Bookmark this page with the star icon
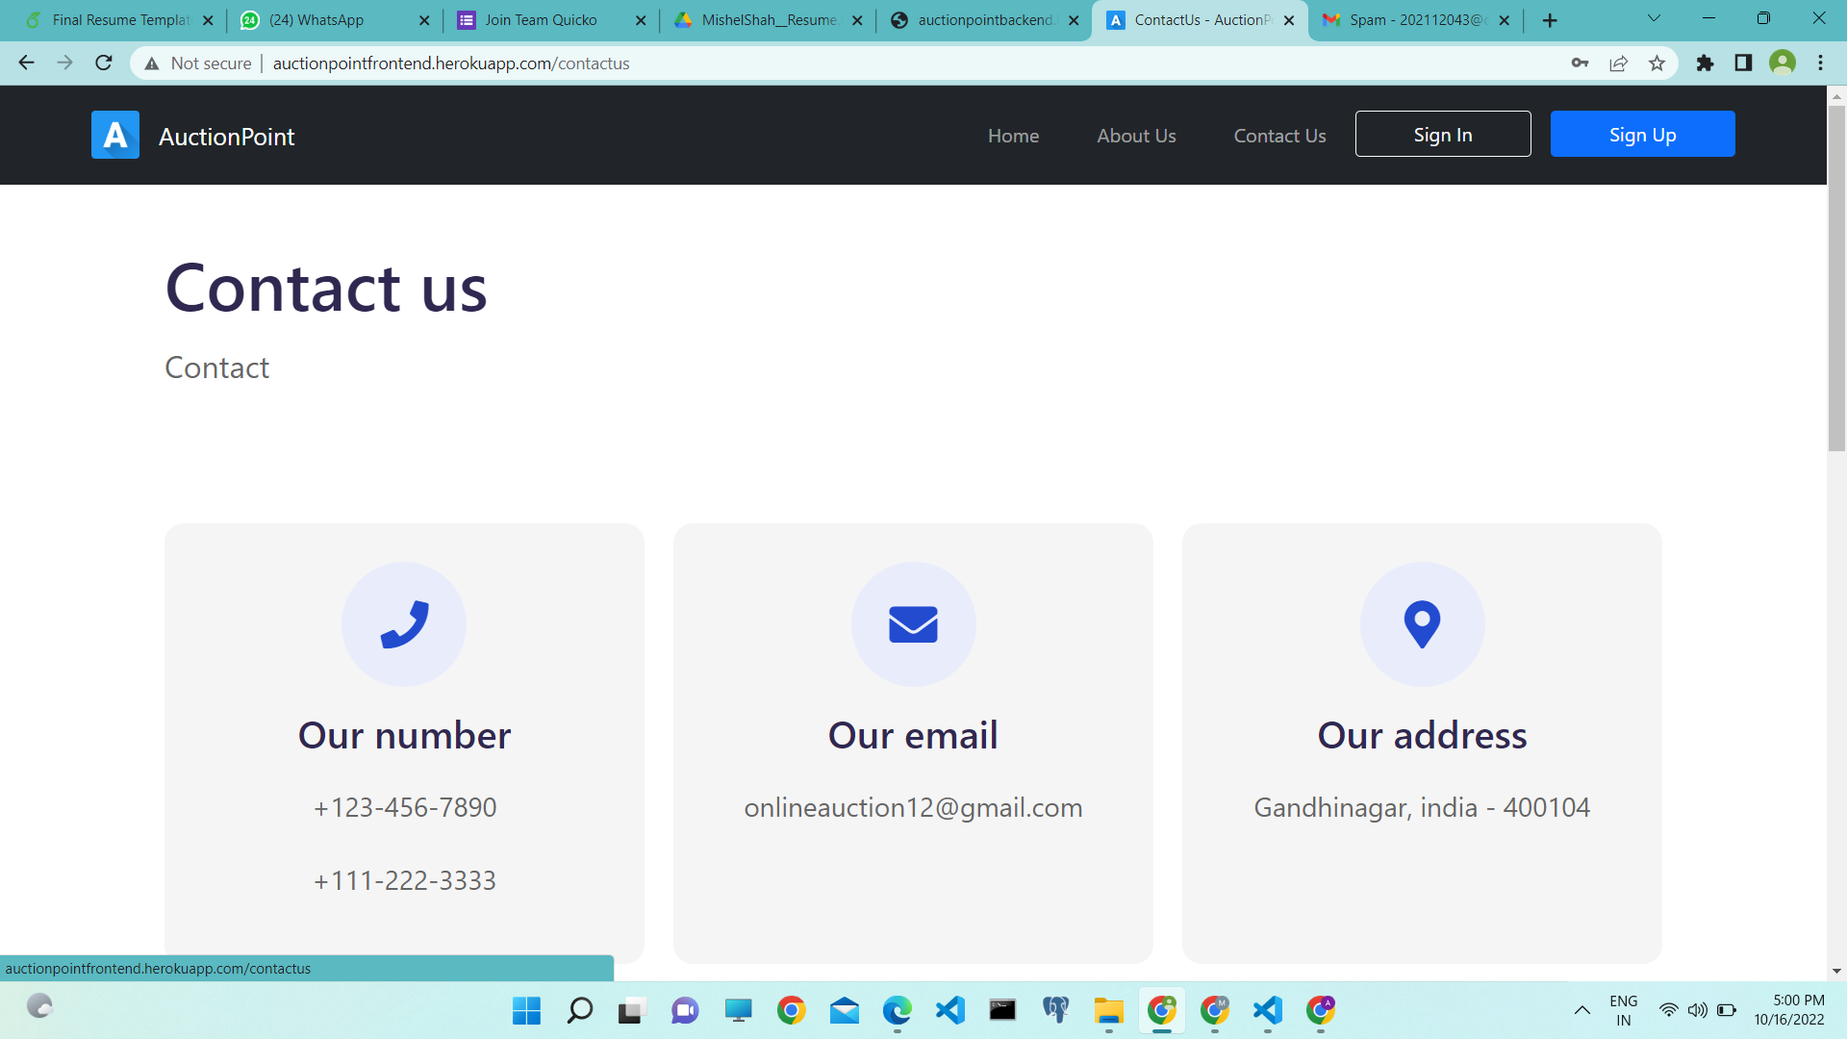Viewport: 1847px width, 1039px height. click(1657, 63)
